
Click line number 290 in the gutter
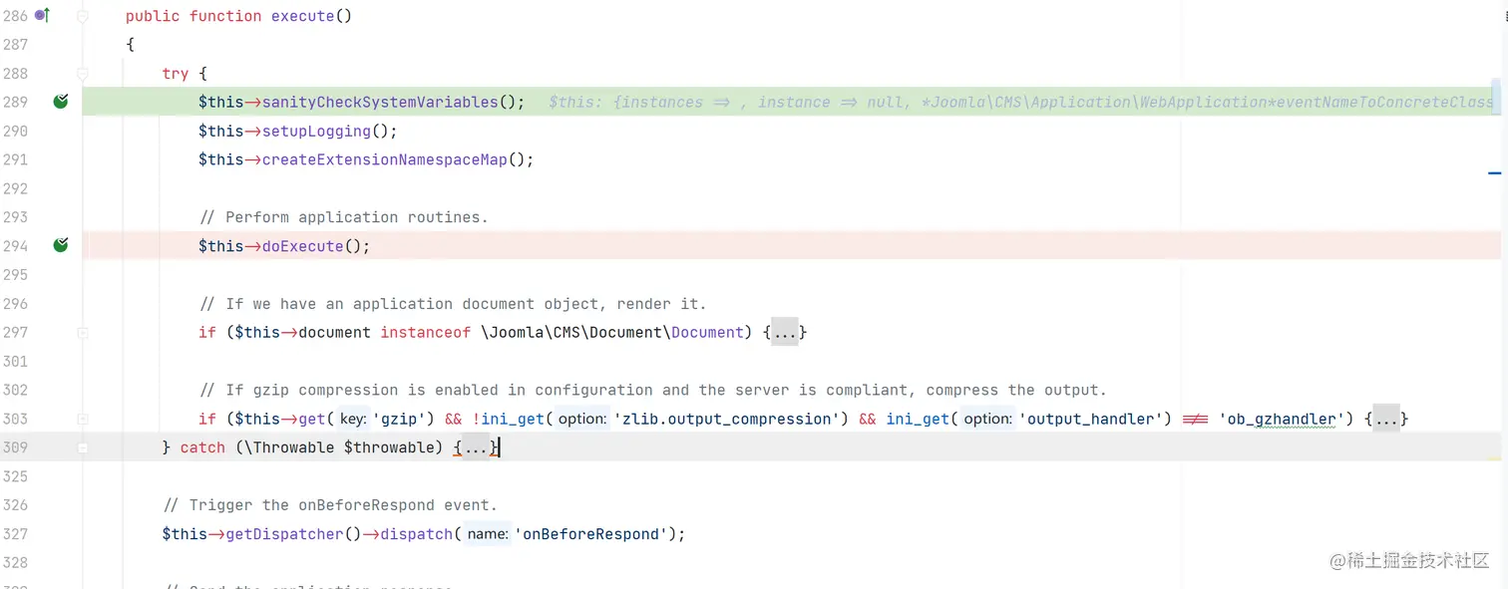click(x=15, y=131)
